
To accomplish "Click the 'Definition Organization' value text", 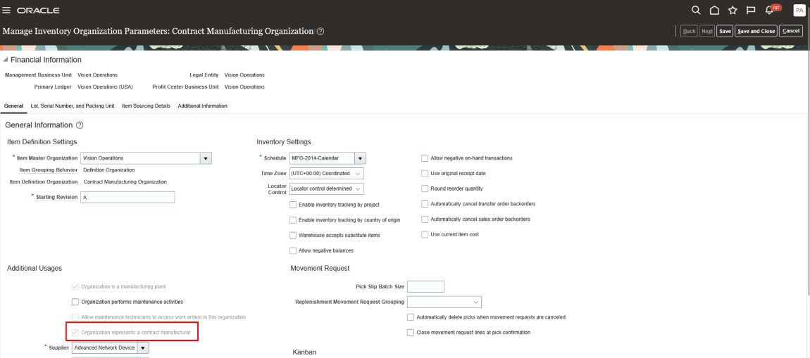I will (x=109, y=170).
